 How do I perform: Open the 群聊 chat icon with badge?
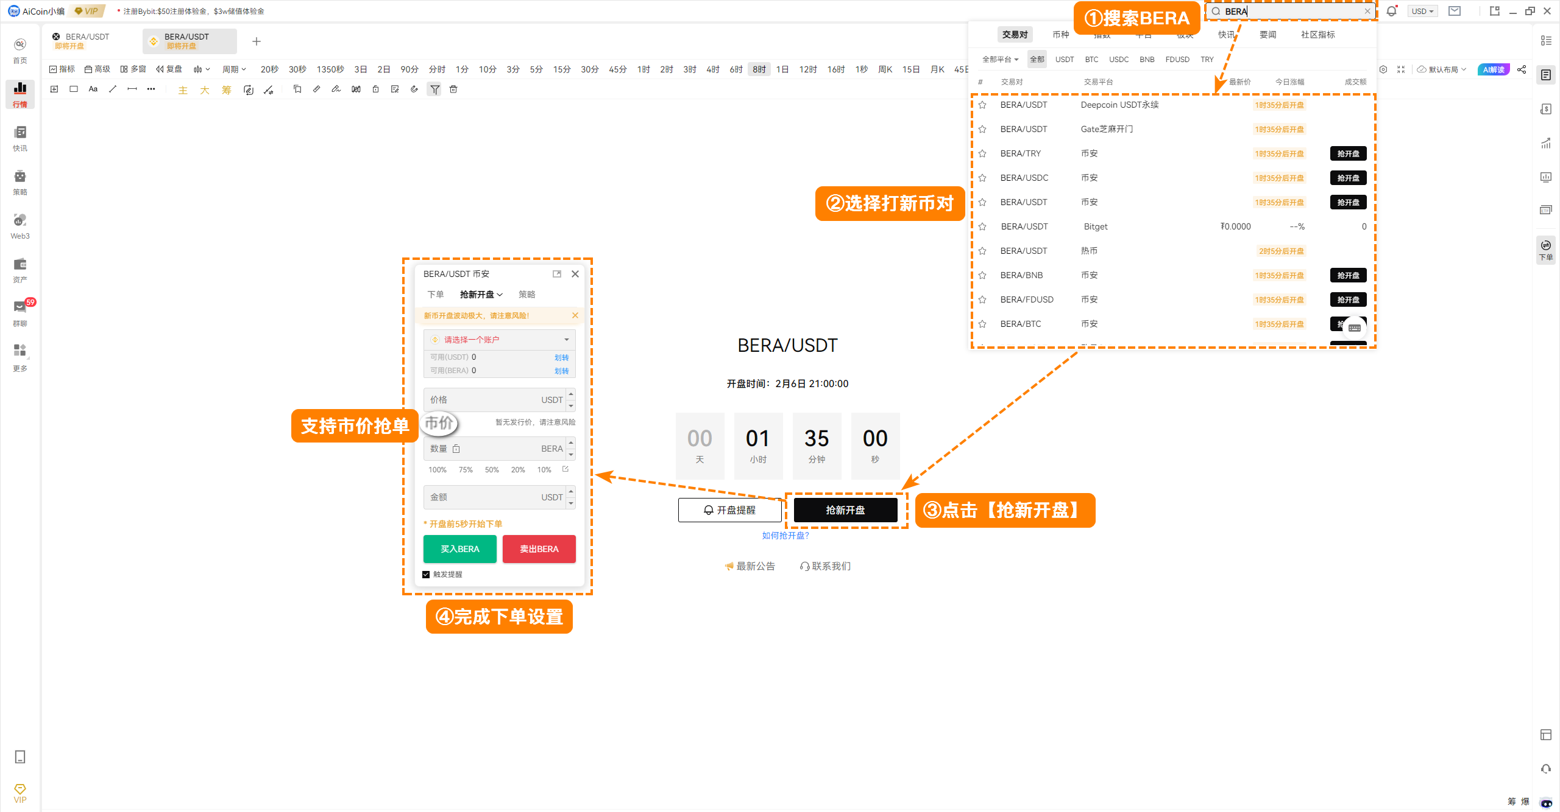20,313
